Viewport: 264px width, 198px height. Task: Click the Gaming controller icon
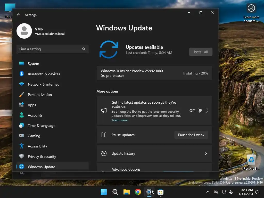(22, 136)
